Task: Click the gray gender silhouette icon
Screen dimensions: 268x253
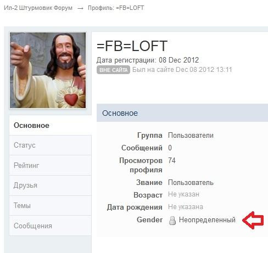Action: (x=172, y=220)
